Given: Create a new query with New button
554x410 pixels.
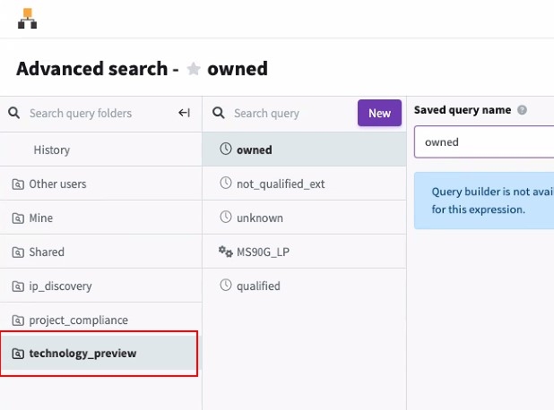Looking at the screenshot, I should [379, 113].
